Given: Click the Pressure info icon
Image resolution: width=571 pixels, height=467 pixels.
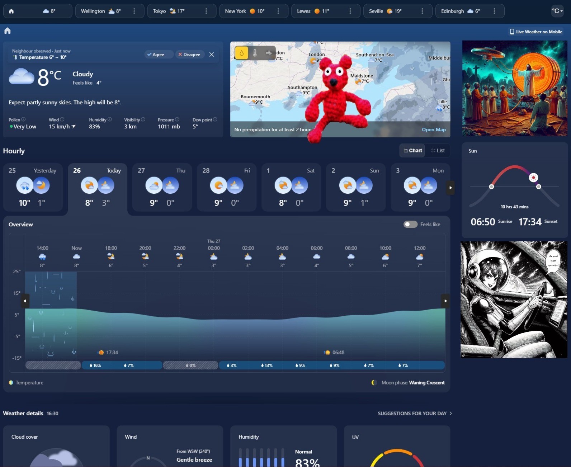Looking at the screenshot, I should [177, 119].
